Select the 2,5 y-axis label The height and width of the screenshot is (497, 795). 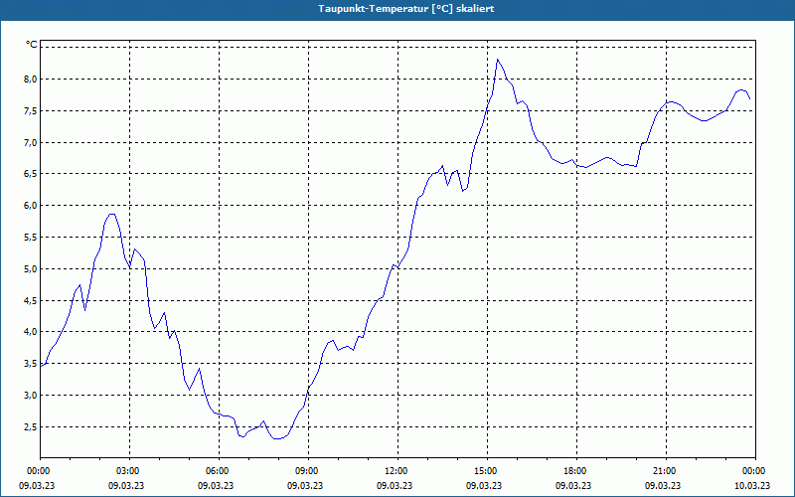pyautogui.click(x=30, y=427)
